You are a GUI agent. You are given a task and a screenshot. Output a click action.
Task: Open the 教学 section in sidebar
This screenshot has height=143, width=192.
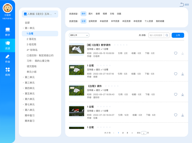[8, 32]
